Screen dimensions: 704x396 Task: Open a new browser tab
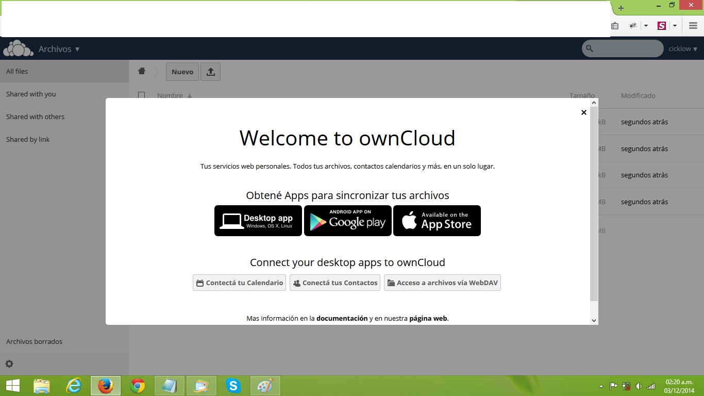[x=621, y=8]
